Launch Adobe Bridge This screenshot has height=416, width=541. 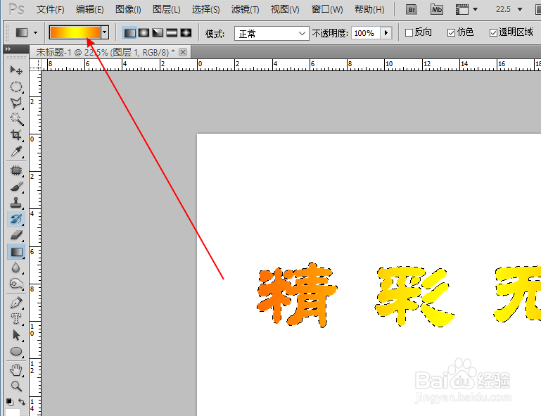412,9
